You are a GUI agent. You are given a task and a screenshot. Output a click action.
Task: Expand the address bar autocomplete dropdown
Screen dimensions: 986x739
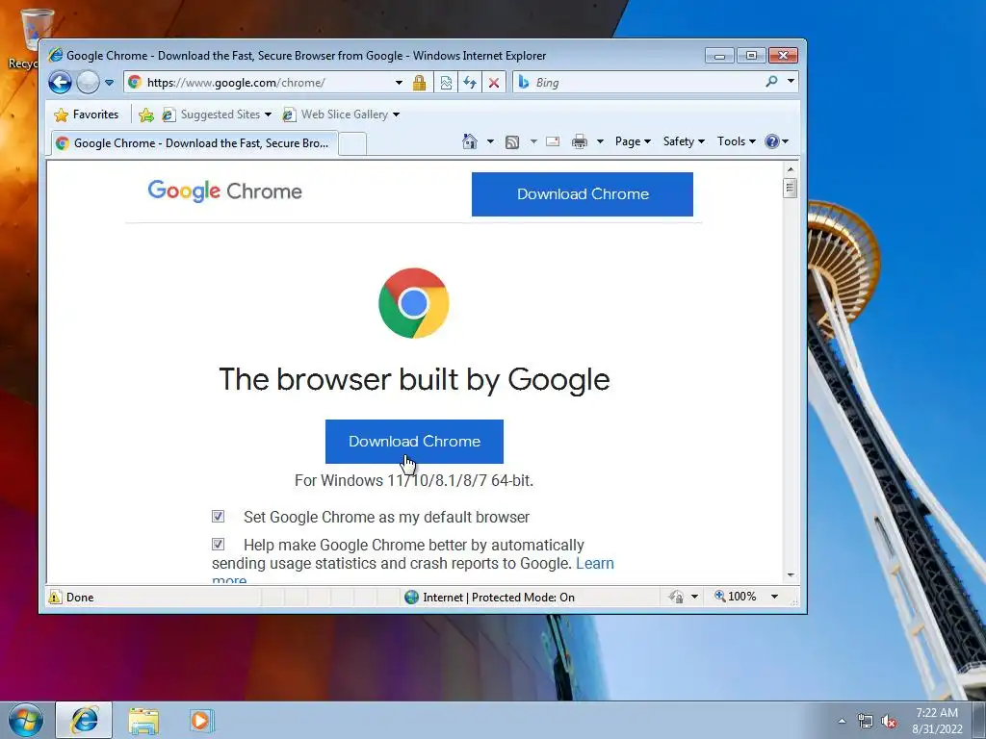(399, 83)
